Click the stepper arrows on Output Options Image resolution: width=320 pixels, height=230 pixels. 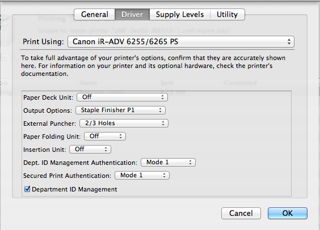[160, 110]
